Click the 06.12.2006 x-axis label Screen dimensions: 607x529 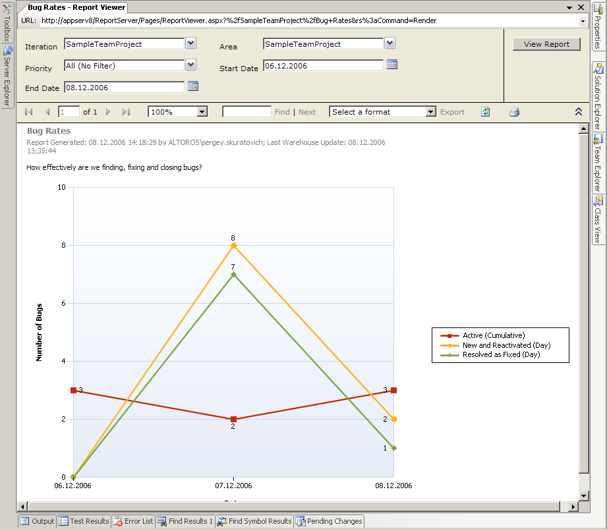72,486
